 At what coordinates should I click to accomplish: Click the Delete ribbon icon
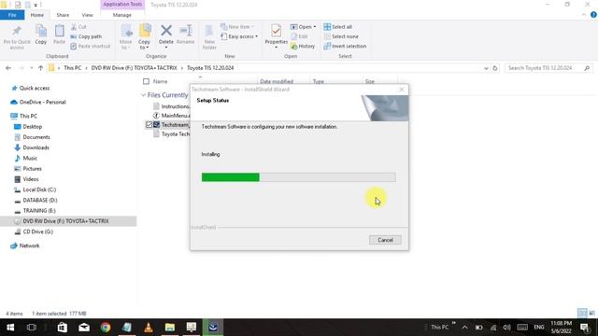[x=166, y=36]
